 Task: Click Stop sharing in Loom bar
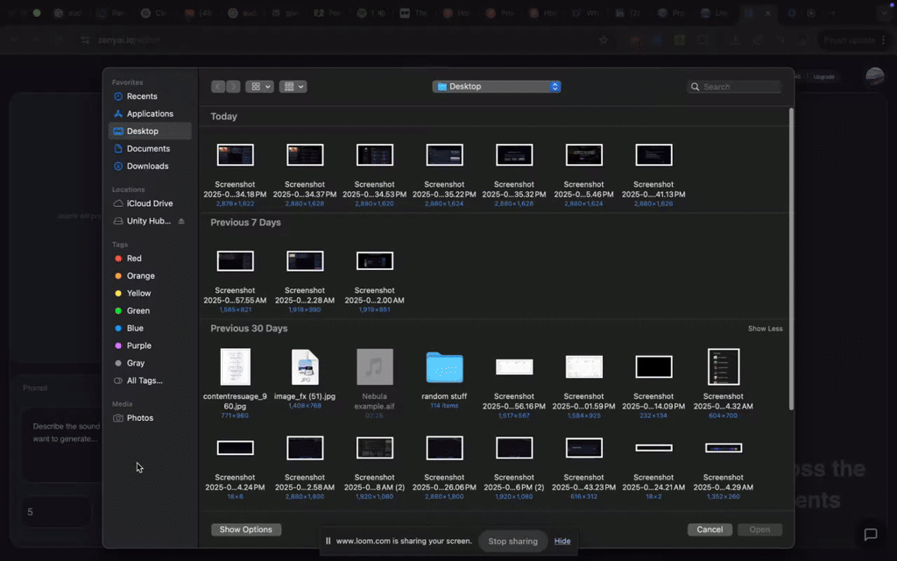[512, 541]
